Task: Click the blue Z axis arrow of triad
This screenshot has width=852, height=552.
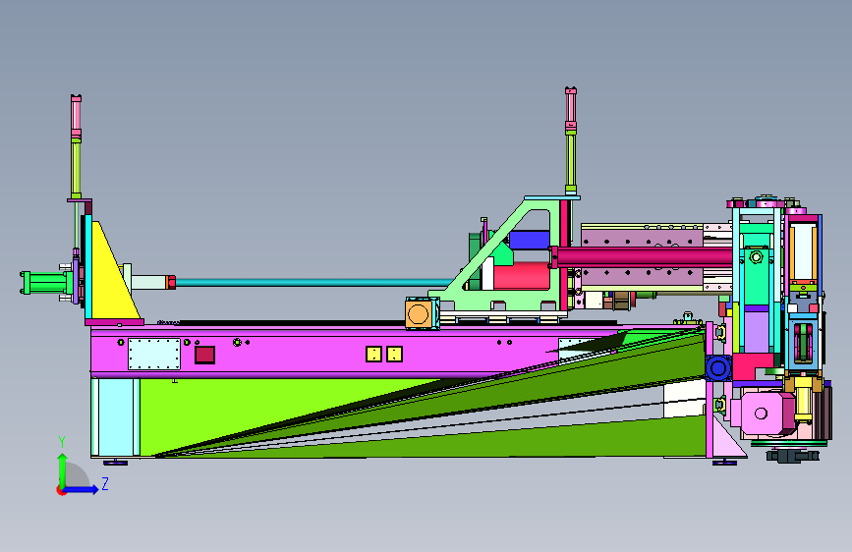Action: coord(82,489)
